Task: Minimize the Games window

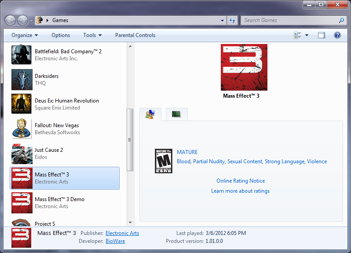Action: [310, 4]
